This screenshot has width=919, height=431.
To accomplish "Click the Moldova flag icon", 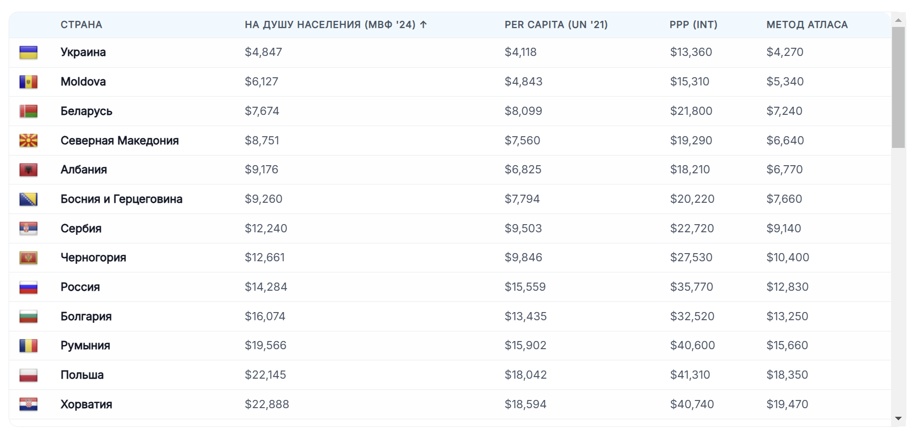I will tap(28, 82).
